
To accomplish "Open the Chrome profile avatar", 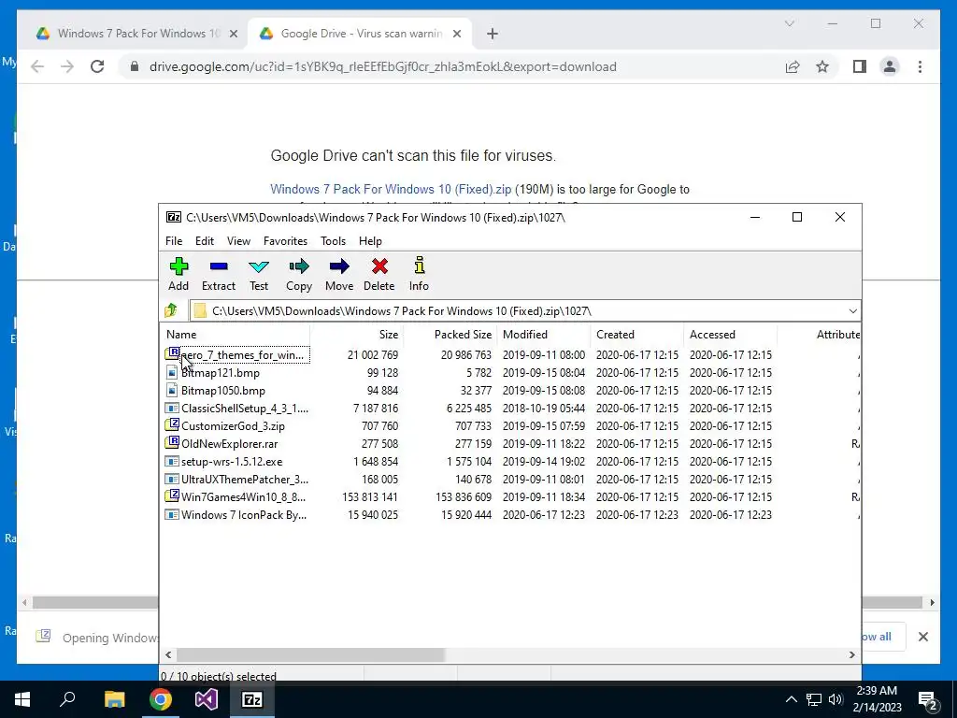I will coord(890,66).
